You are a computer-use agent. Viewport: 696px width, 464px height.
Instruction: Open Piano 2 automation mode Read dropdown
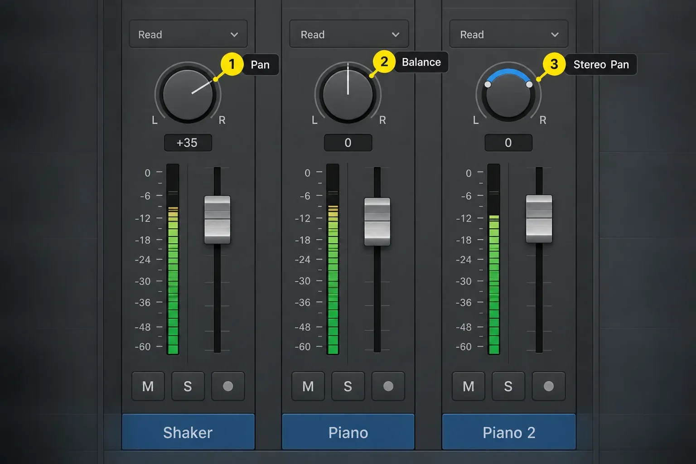(x=508, y=34)
